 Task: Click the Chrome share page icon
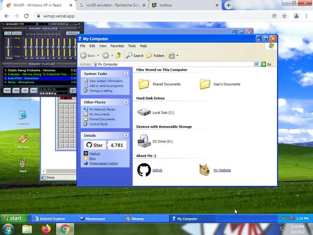(274, 16)
